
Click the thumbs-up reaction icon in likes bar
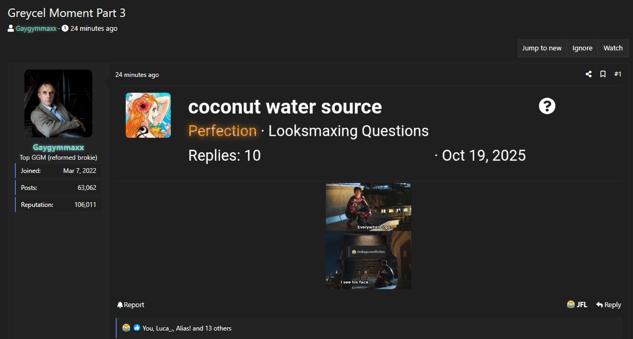click(x=137, y=328)
